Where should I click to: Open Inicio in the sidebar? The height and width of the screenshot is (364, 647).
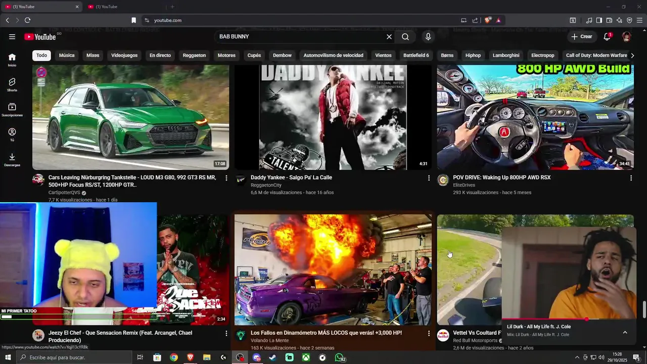tap(12, 60)
